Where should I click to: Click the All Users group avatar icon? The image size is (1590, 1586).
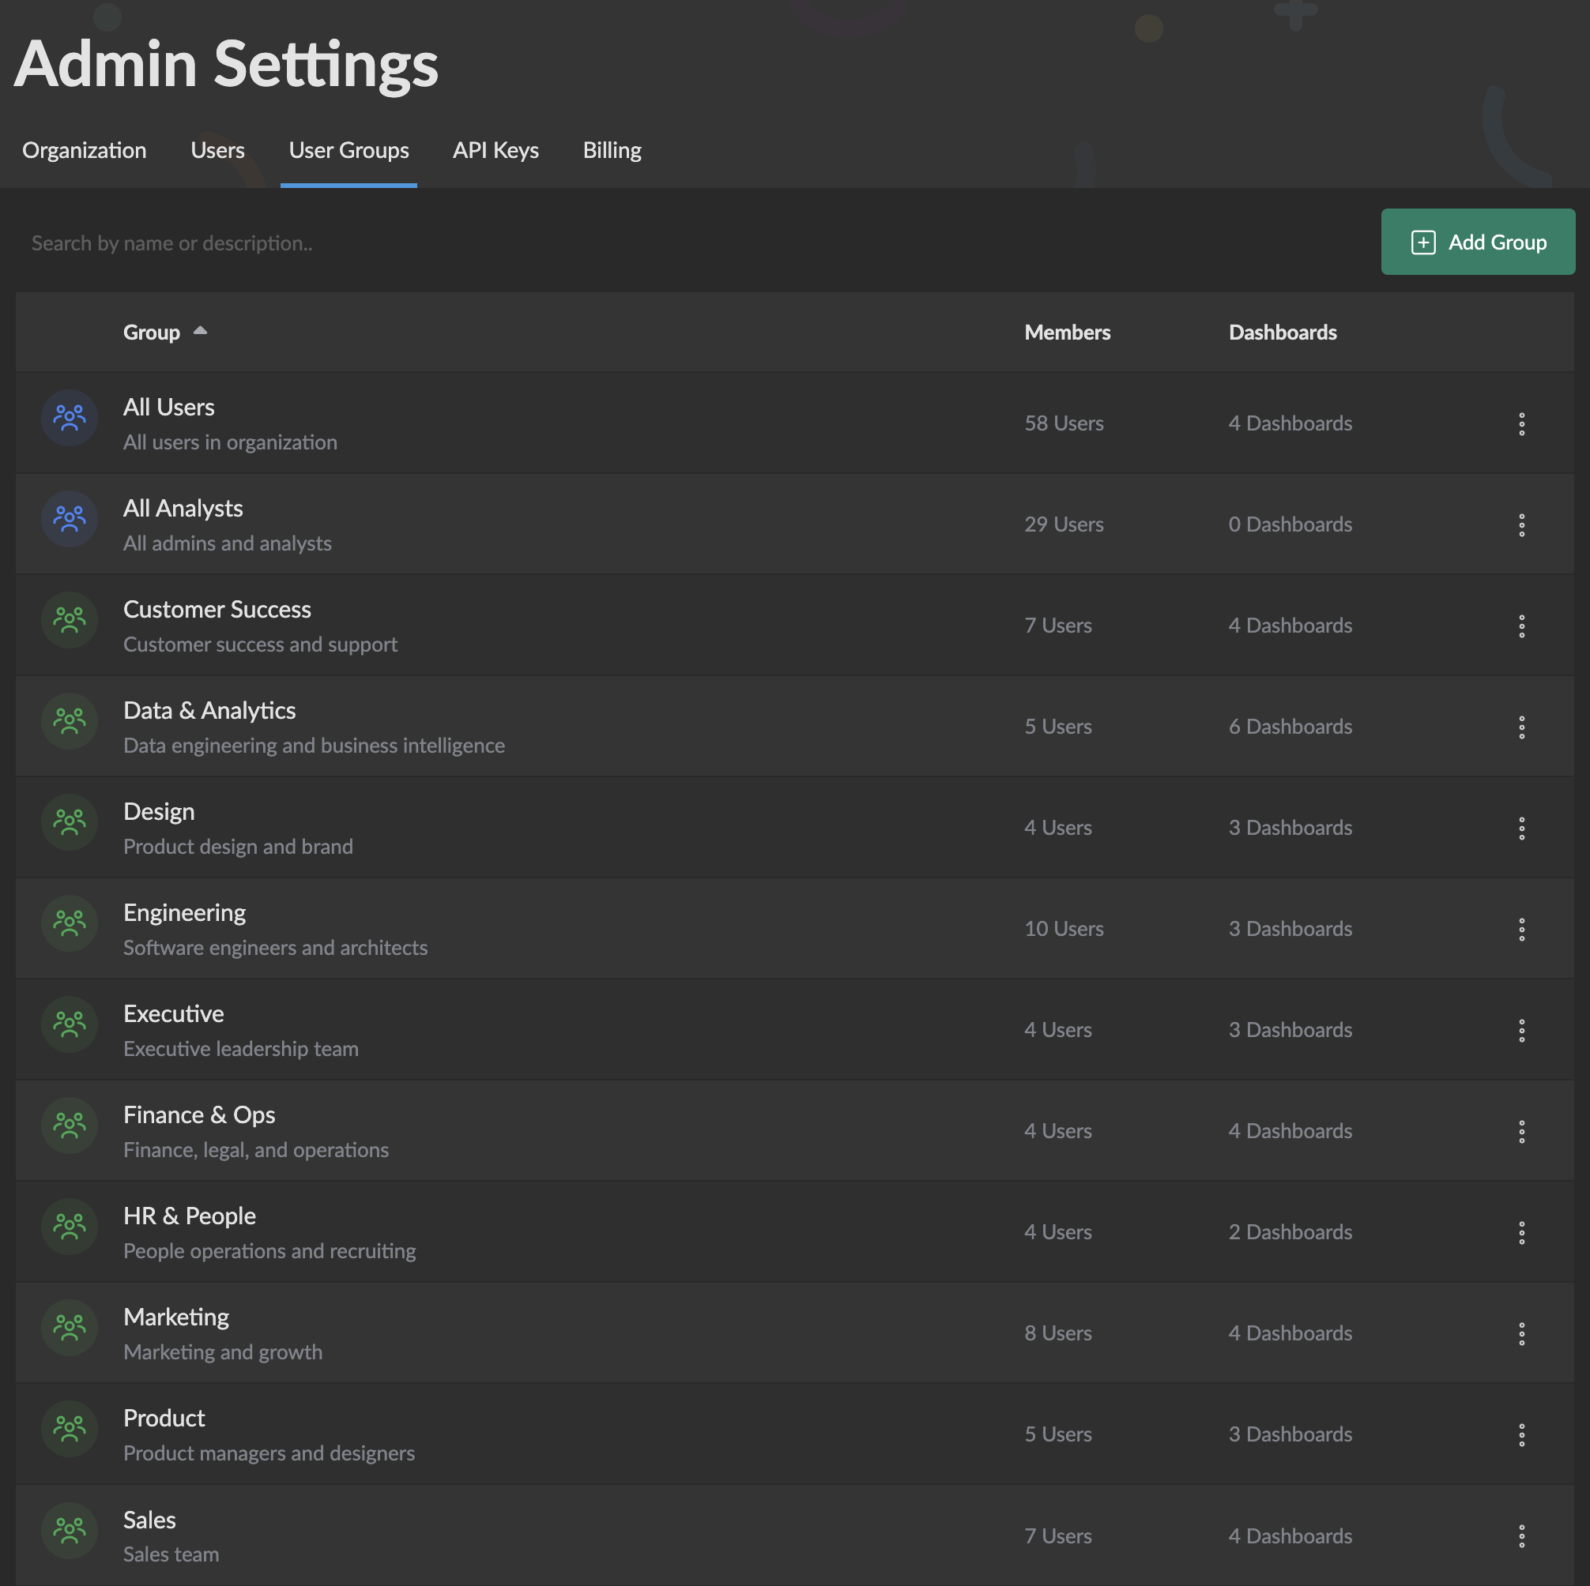(69, 418)
